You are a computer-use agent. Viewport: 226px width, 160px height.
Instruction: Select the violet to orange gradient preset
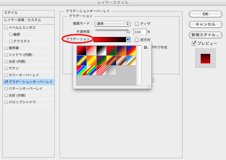(x=121, y=51)
